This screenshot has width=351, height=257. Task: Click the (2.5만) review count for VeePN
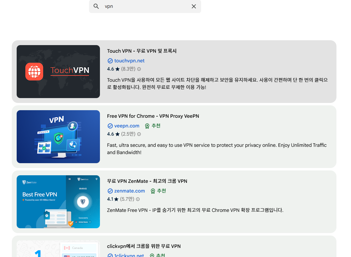coord(128,134)
